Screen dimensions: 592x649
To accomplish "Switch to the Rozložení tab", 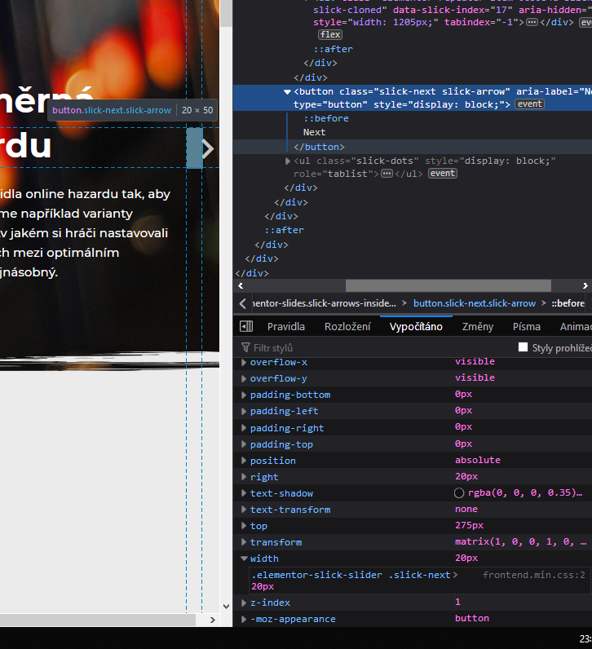I will tap(347, 327).
